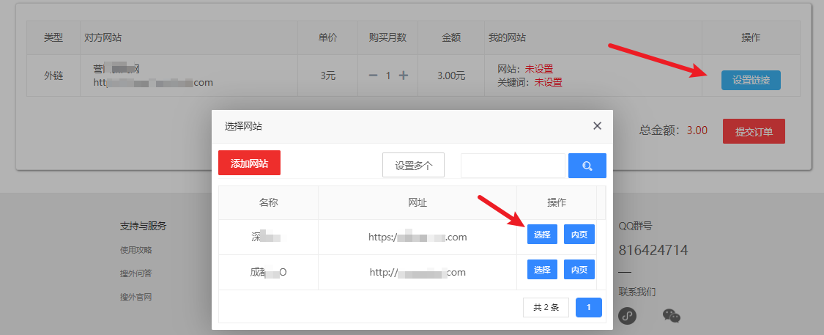Open the WeChat contact icon

(x=671, y=315)
